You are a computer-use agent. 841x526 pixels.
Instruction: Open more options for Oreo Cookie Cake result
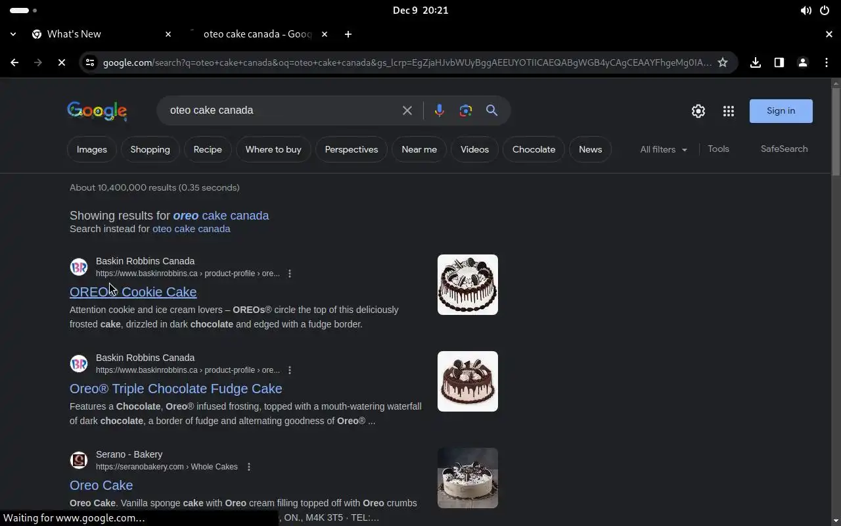coord(290,274)
